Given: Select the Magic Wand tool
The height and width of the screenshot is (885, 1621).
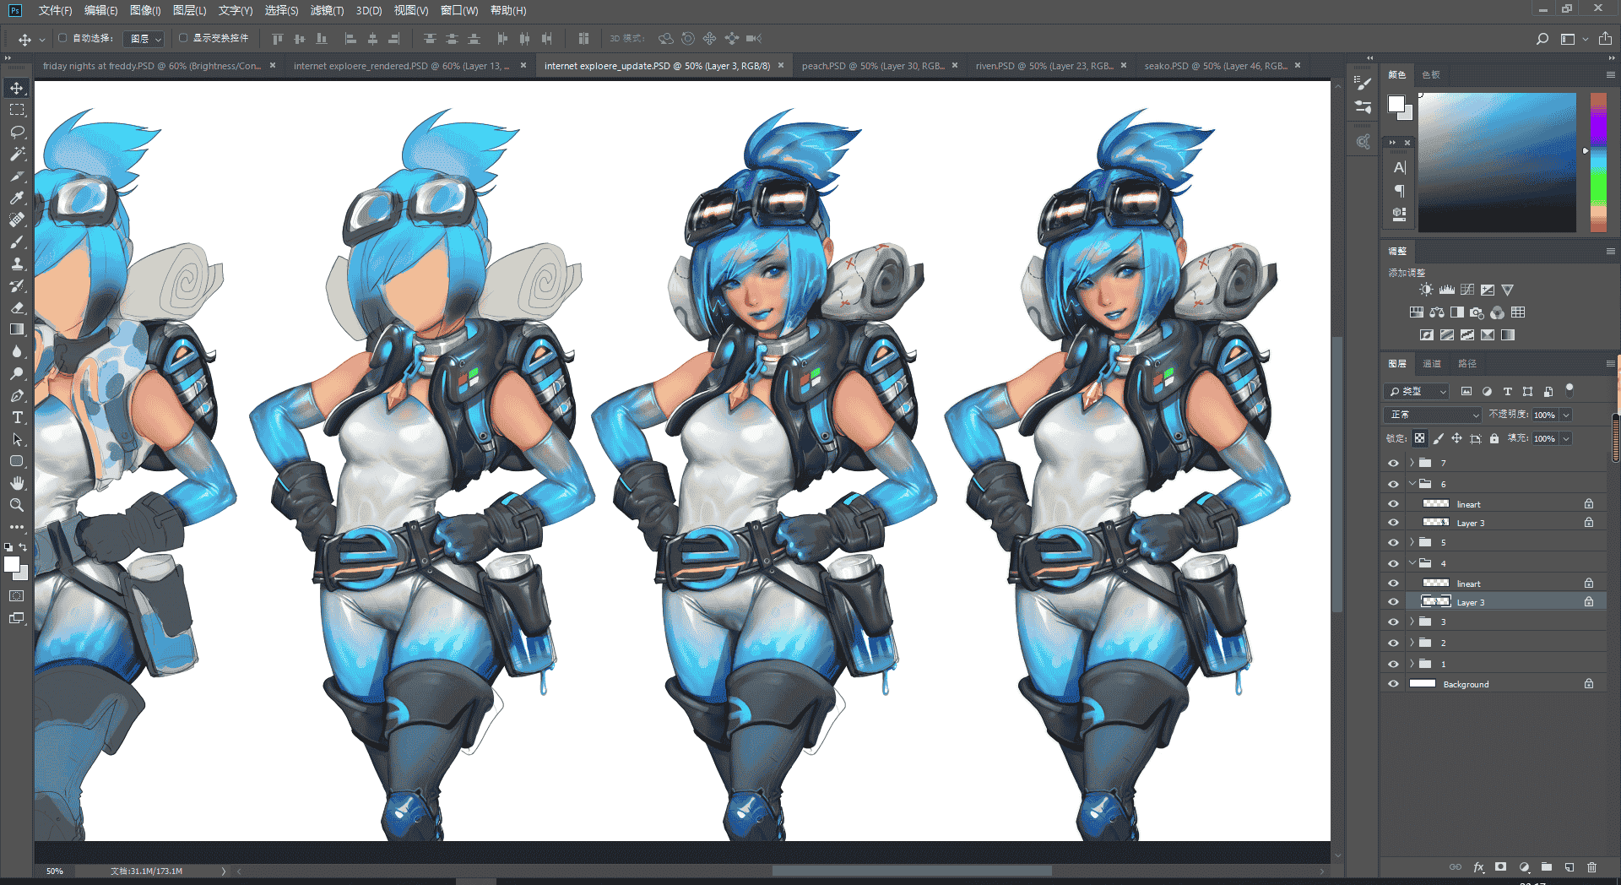Looking at the screenshot, I should (x=17, y=154).
